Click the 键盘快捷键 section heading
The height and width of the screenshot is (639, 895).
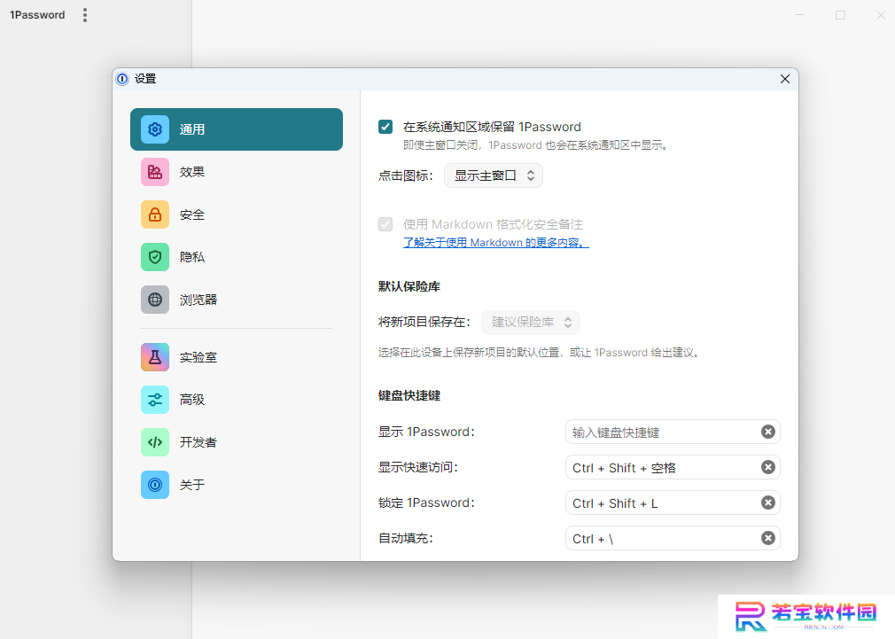[x=409, y=396]
